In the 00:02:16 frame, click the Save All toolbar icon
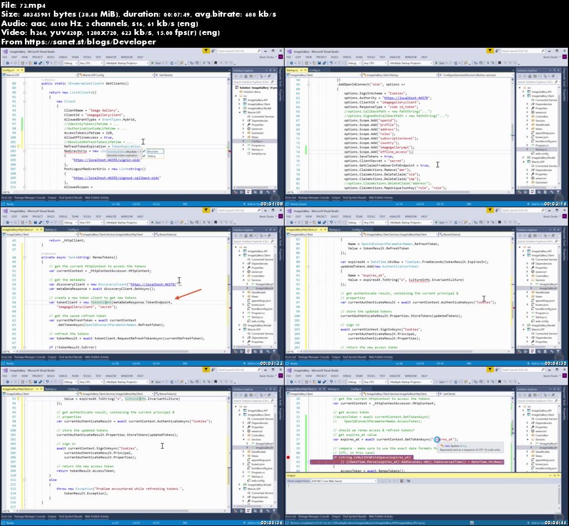This screenshot has height=526, width=569. [x=325, y=63]
